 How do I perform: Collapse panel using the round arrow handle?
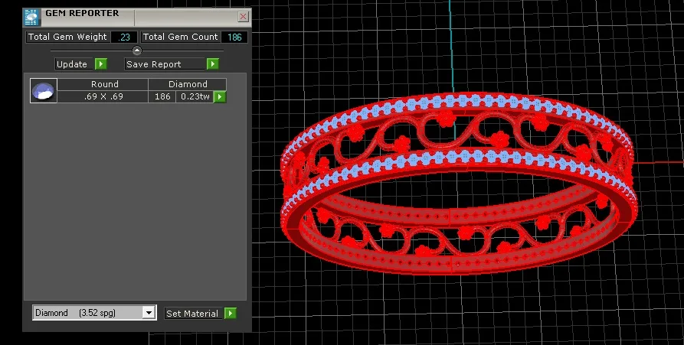[x=137, y=50]
